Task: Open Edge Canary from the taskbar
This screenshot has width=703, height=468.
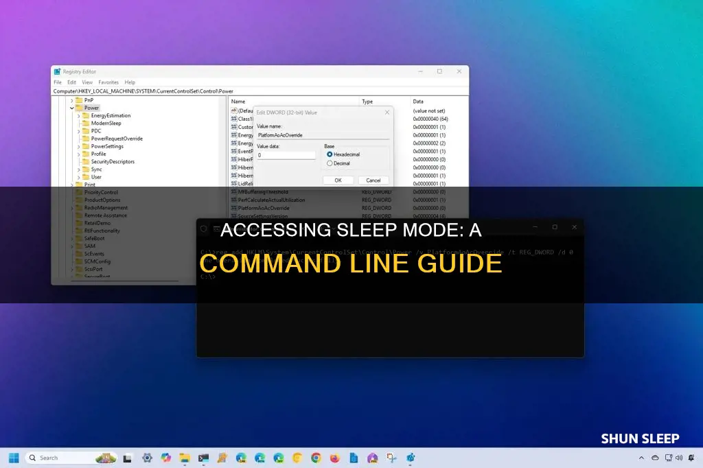Action: coord(241,458)
